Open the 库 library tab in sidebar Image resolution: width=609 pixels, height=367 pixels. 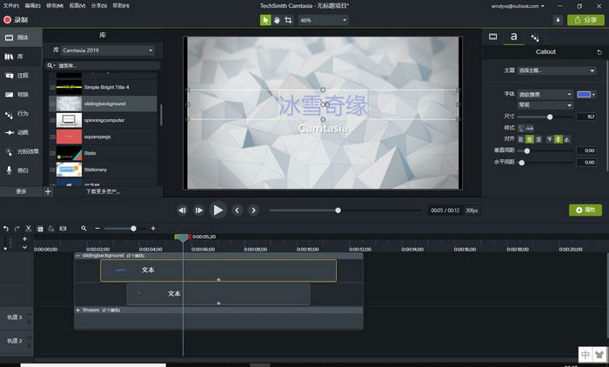pos(21,57)
